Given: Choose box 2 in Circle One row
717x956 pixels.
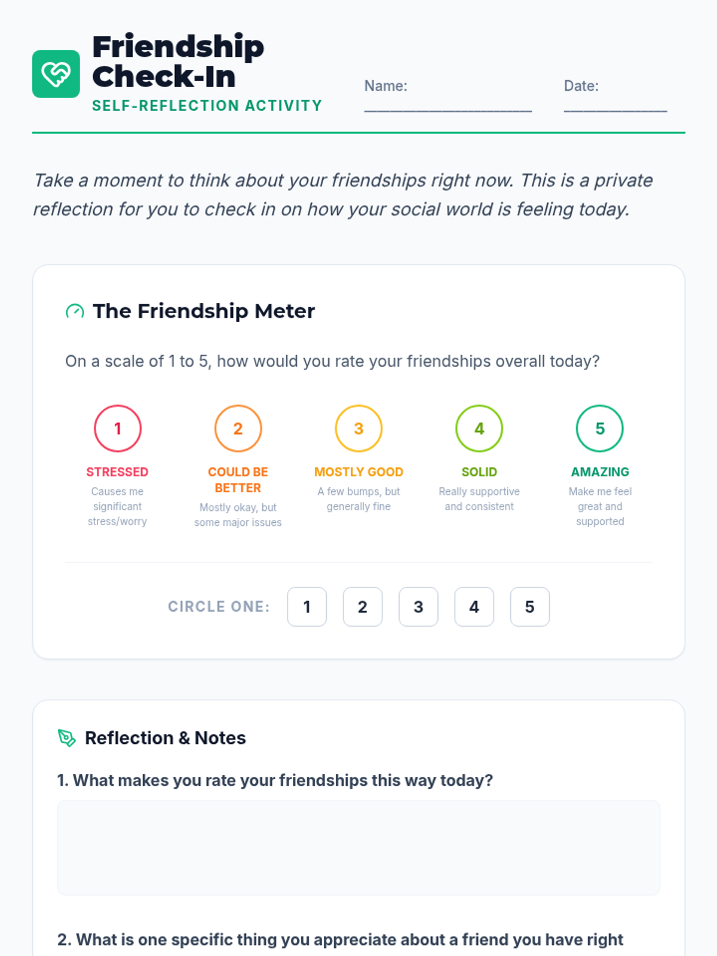Looking at the screenshot, I should point(362,606).
